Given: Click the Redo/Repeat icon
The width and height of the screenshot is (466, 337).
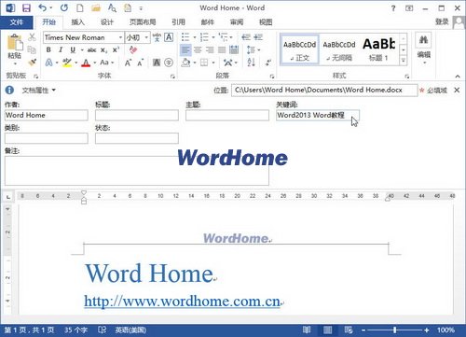Looking at the screenshot, I should coord(64,7).
